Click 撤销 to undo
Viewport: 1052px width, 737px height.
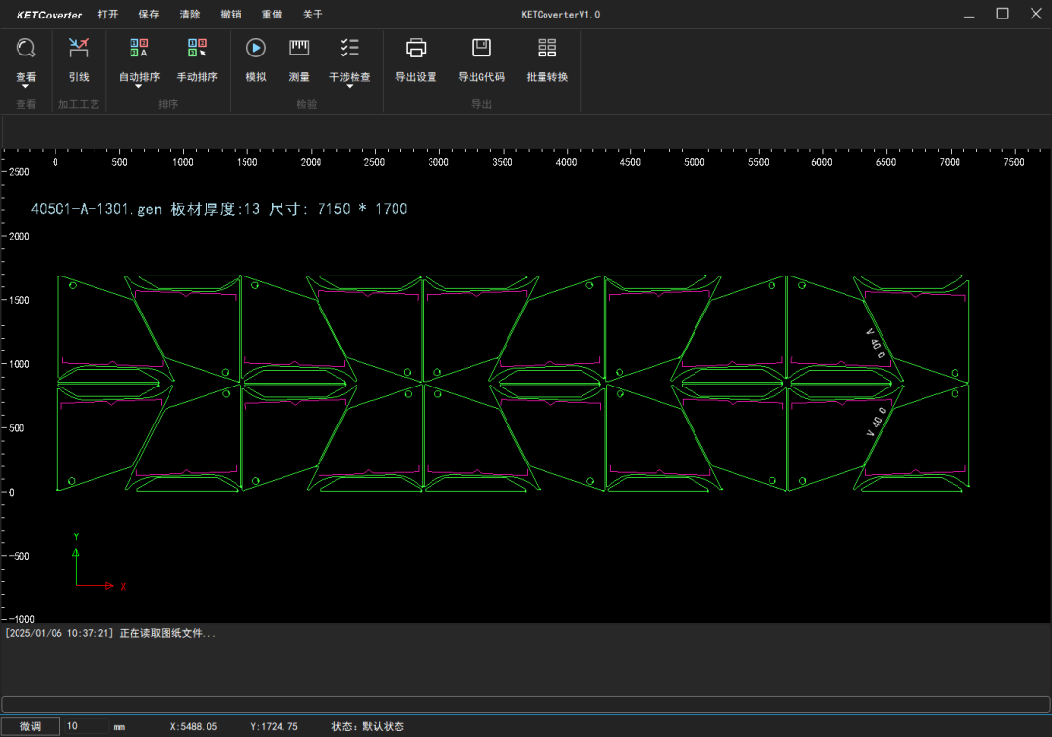point(231,15)
